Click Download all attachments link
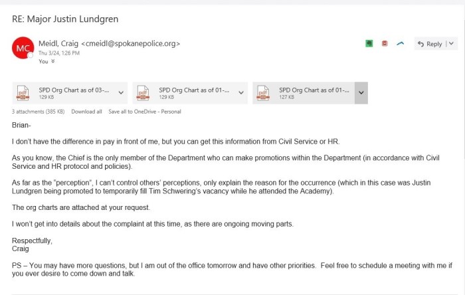Screen dimensions: 465x295 (x=86, y=112)
